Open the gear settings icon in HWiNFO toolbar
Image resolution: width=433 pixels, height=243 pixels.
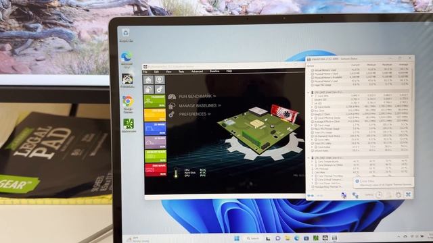click(398, 195)
